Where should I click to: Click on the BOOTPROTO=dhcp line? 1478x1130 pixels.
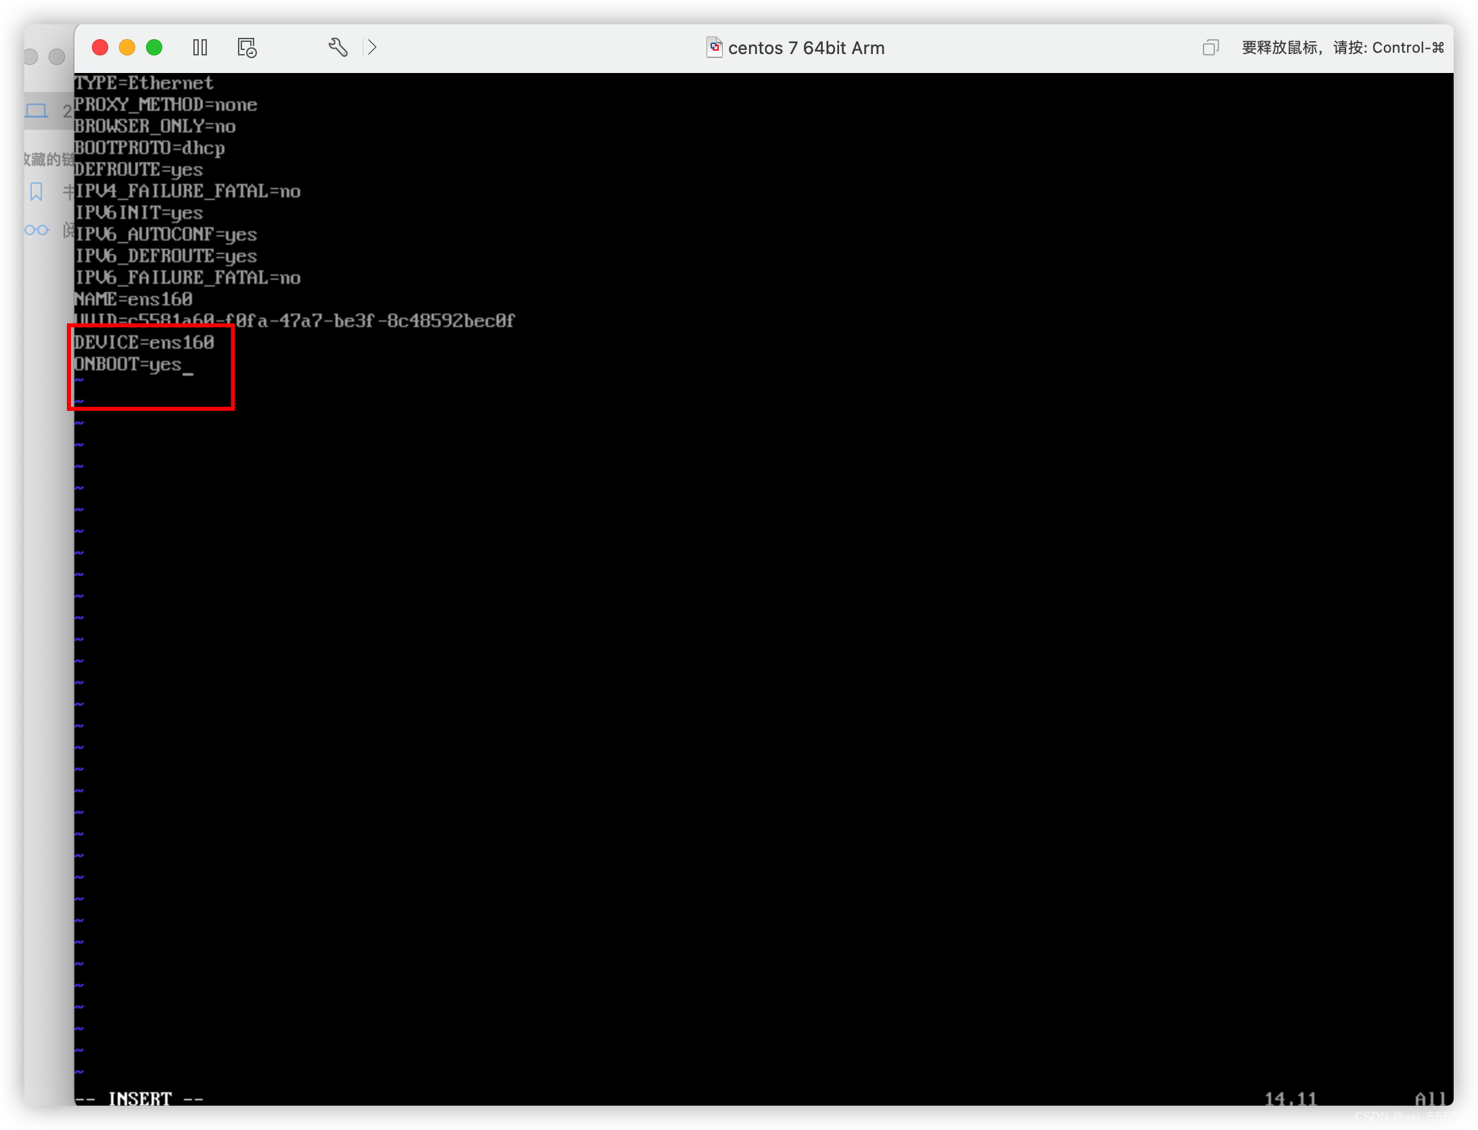point(149,148)
